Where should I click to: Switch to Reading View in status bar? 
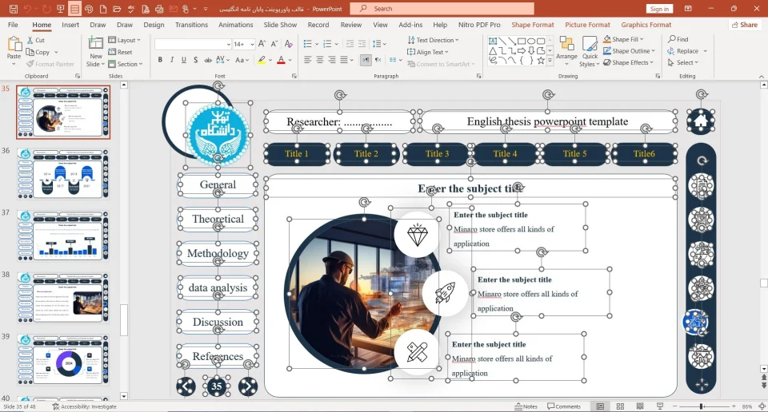[640, 406]
